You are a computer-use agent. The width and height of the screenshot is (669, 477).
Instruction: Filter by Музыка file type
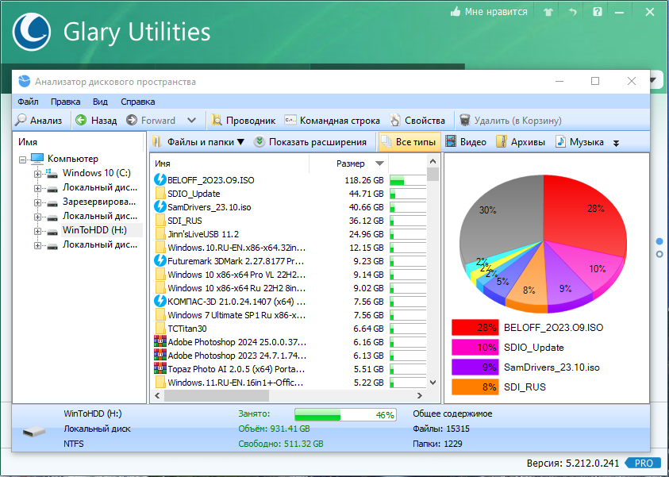point(579,141)
